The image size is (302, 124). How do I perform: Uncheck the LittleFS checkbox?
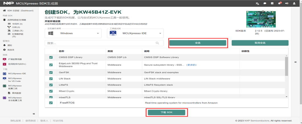[x=51, y=85]
